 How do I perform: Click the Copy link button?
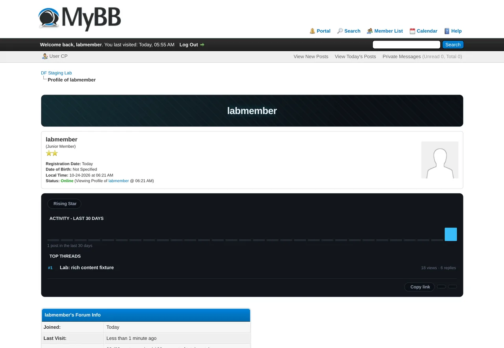(x=420, y=287)
